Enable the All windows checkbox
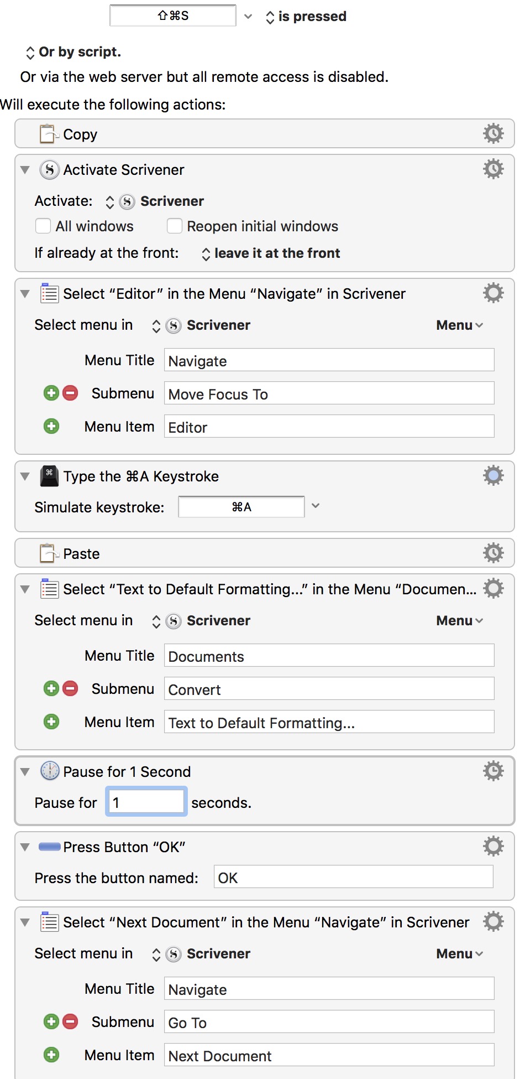 (x=43, y=226)
